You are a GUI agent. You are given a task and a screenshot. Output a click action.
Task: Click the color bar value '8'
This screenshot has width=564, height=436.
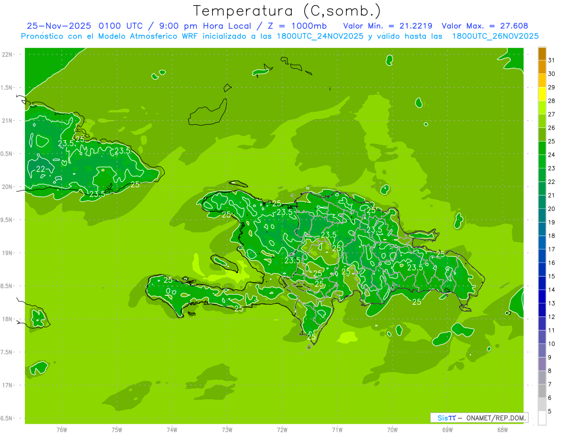click(550, 371)
